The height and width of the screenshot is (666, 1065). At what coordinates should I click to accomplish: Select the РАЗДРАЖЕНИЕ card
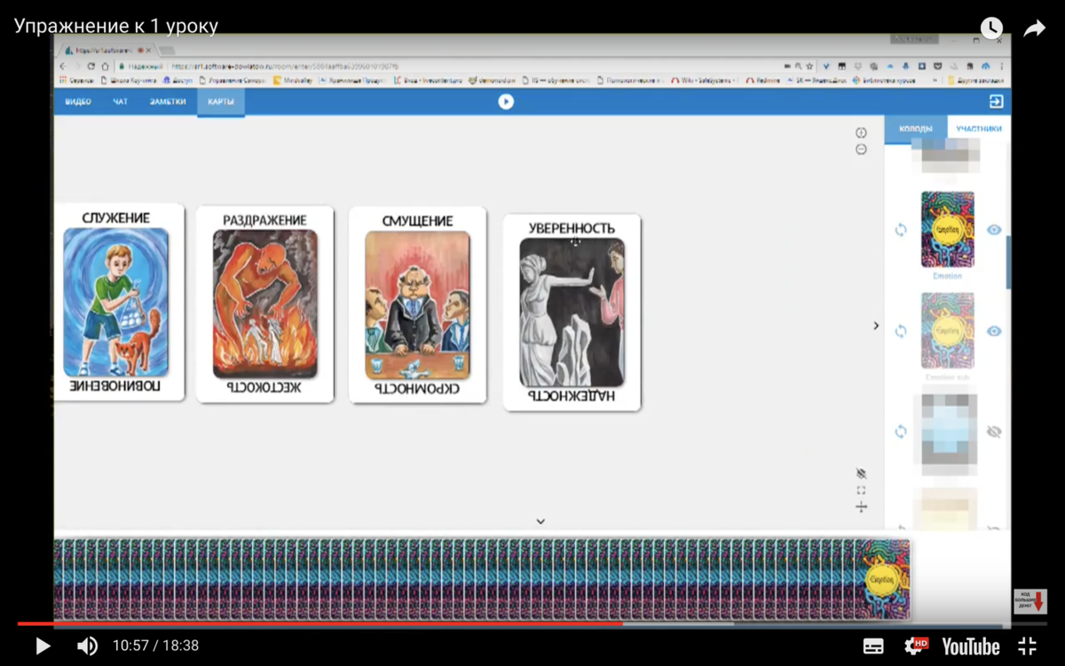[264, 305]
